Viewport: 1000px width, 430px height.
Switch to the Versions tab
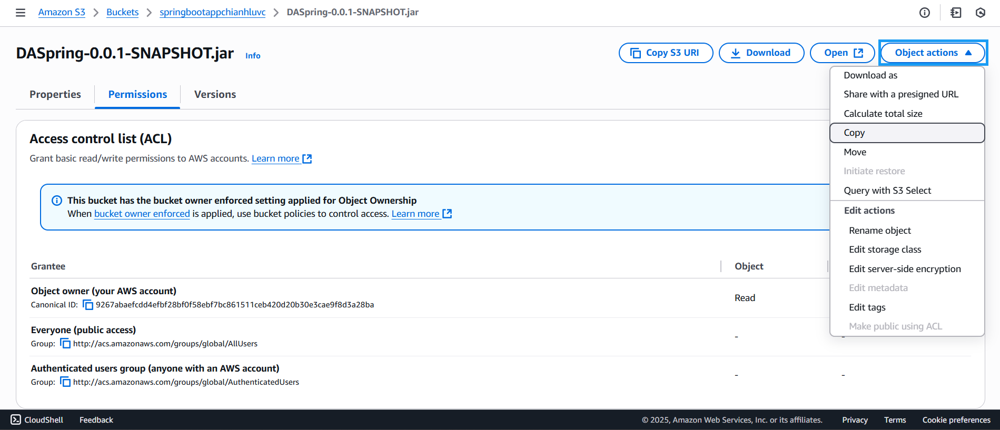[x=215, y=94]
